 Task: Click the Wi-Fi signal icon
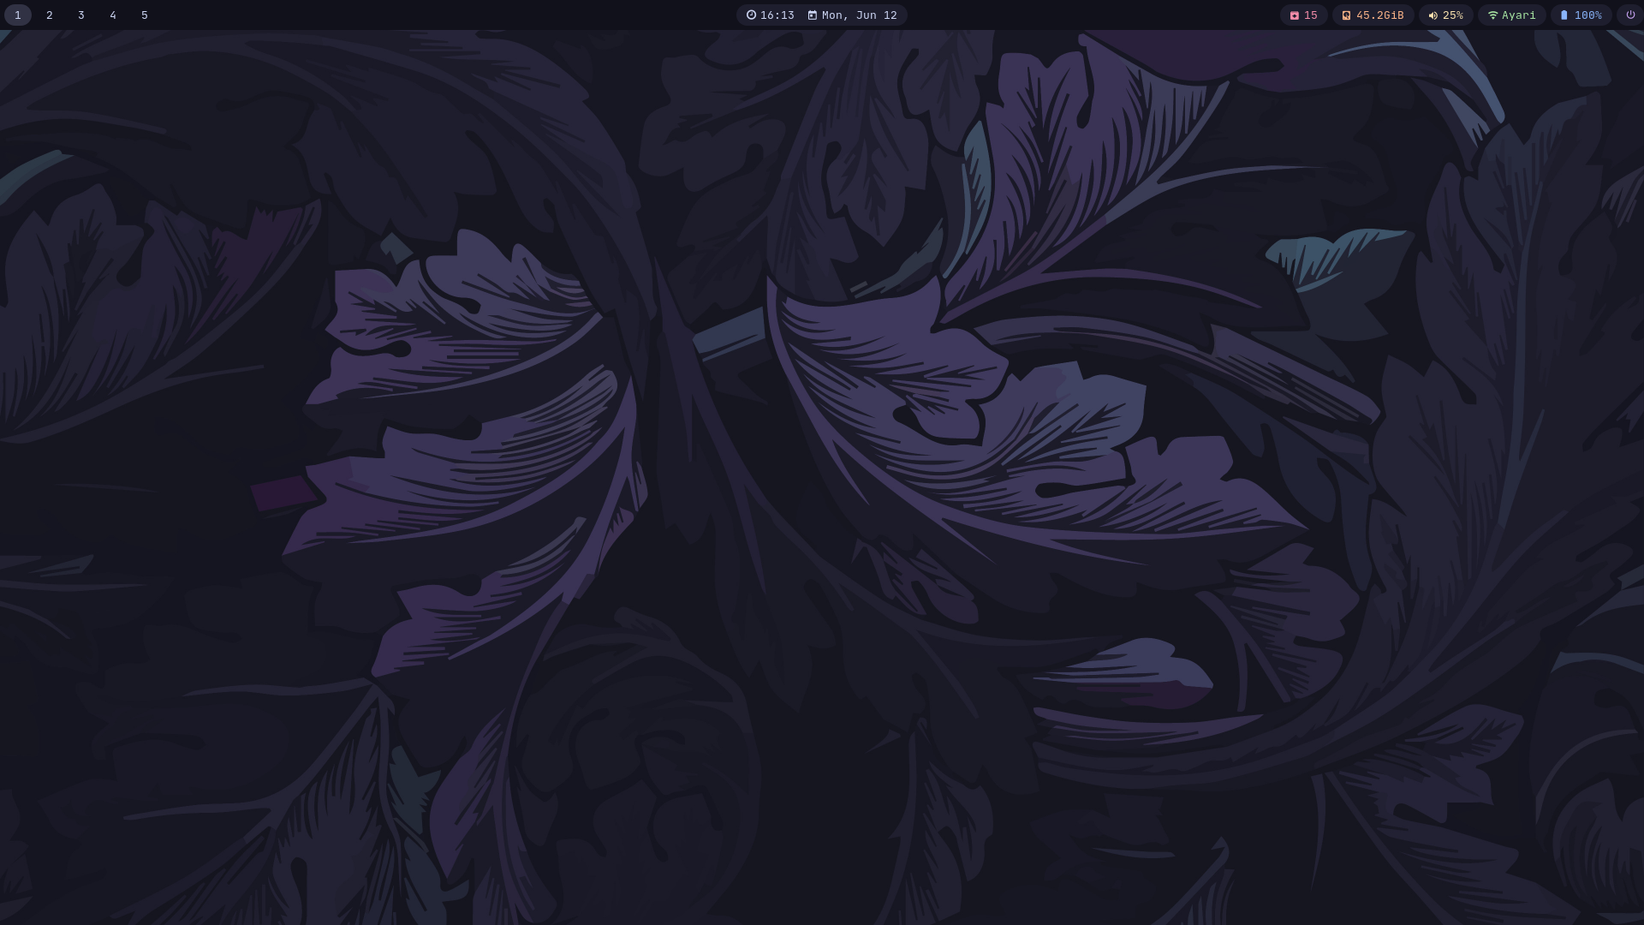(x=1492, y=15)
